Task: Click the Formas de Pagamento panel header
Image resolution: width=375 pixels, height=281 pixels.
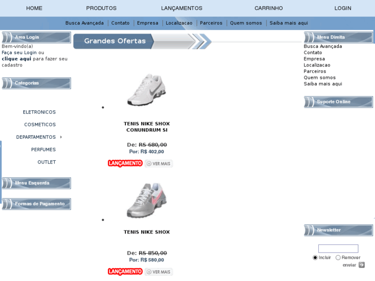Action: pos(36,204)
